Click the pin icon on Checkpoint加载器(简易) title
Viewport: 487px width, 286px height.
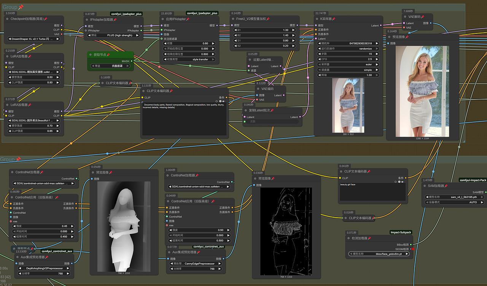[46, 19]
